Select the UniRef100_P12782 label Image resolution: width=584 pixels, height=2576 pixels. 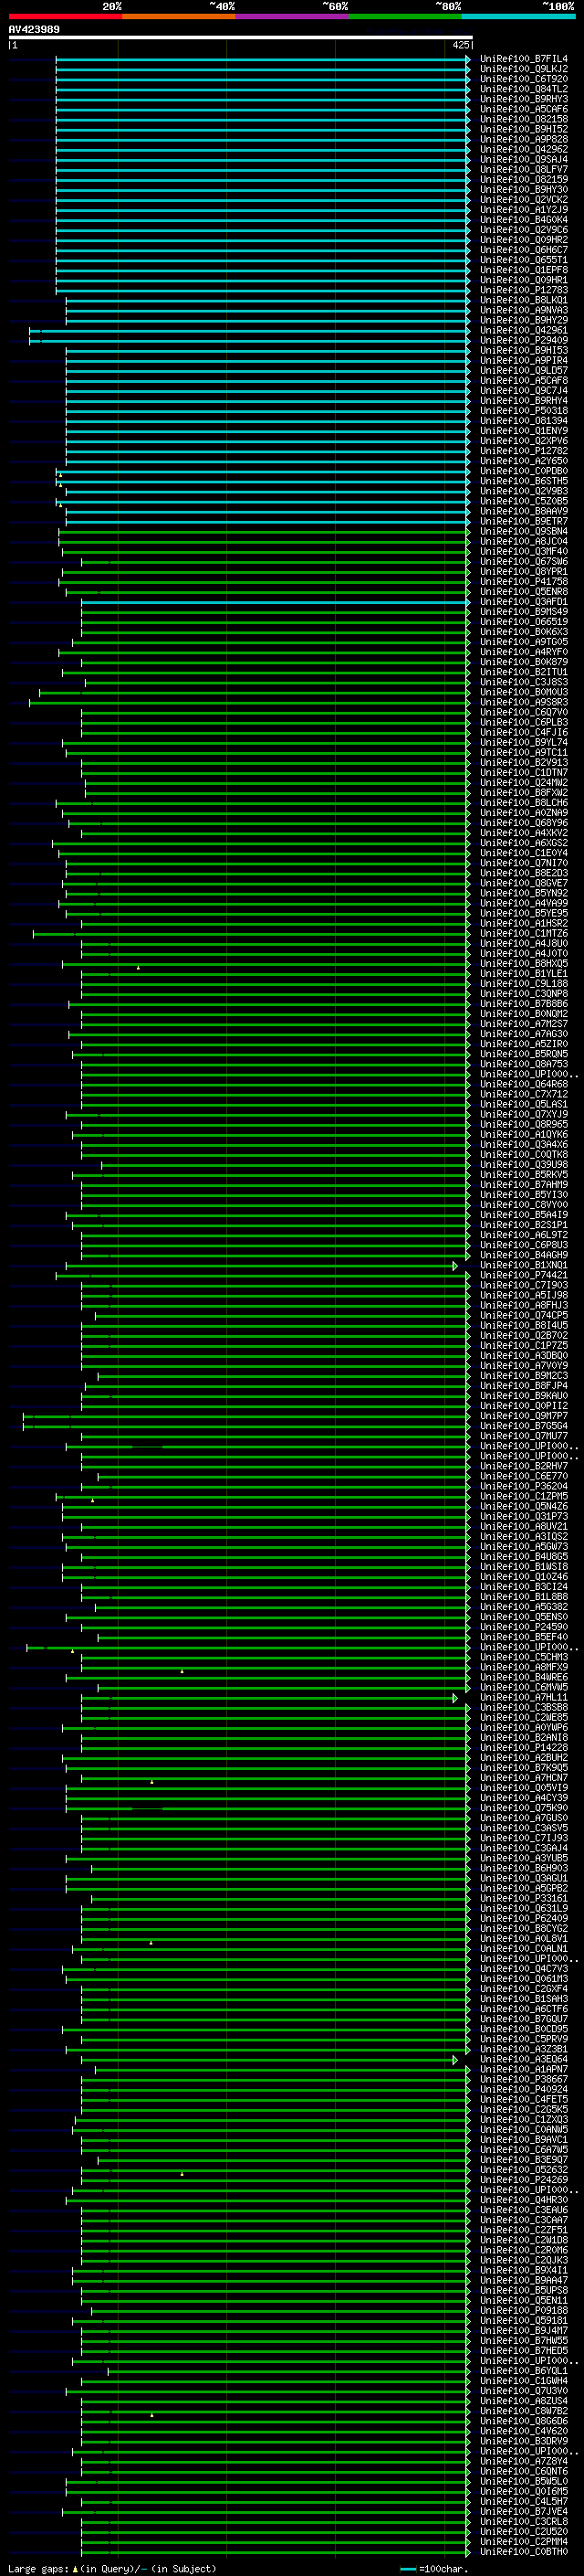(x=524, y=450)
